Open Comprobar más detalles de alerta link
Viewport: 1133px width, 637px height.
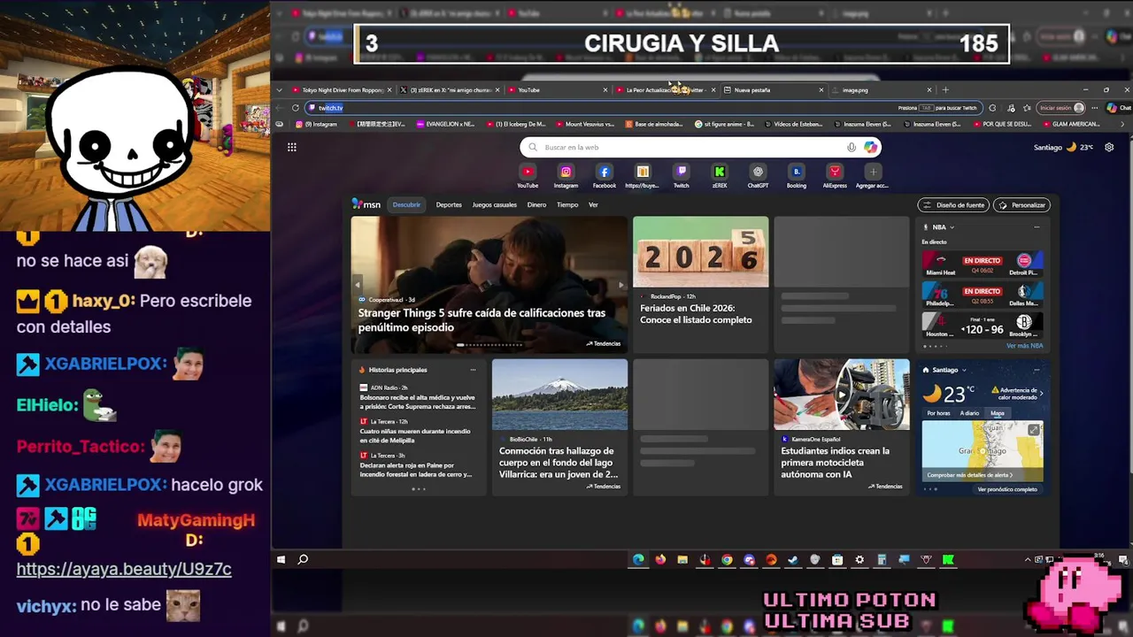pos(969,475)
